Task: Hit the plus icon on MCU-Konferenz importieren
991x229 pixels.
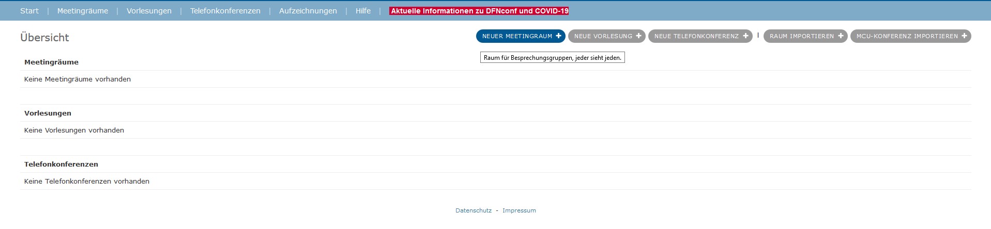Action: coord(964,36)
